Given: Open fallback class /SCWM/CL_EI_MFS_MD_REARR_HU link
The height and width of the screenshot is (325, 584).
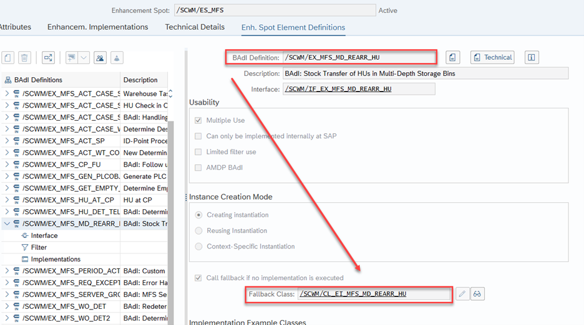Looking at the screenshot, I should coord(353,294).
